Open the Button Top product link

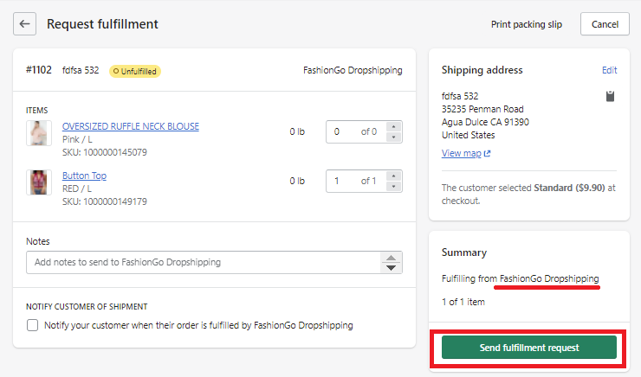point(84,176)
